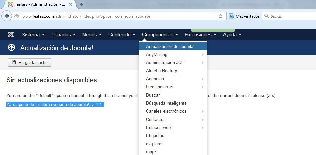Click the Purgar la caché button
The image size is (316, 155).
[30, 62]
